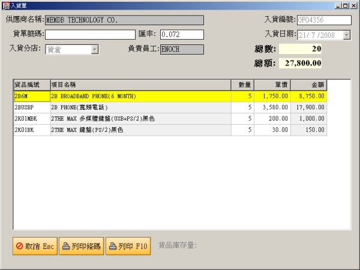The width and height of the screenshot is (360, 270).
Task: Click the amount 1,000.00 cell
Action: click(x=309, y=119)
